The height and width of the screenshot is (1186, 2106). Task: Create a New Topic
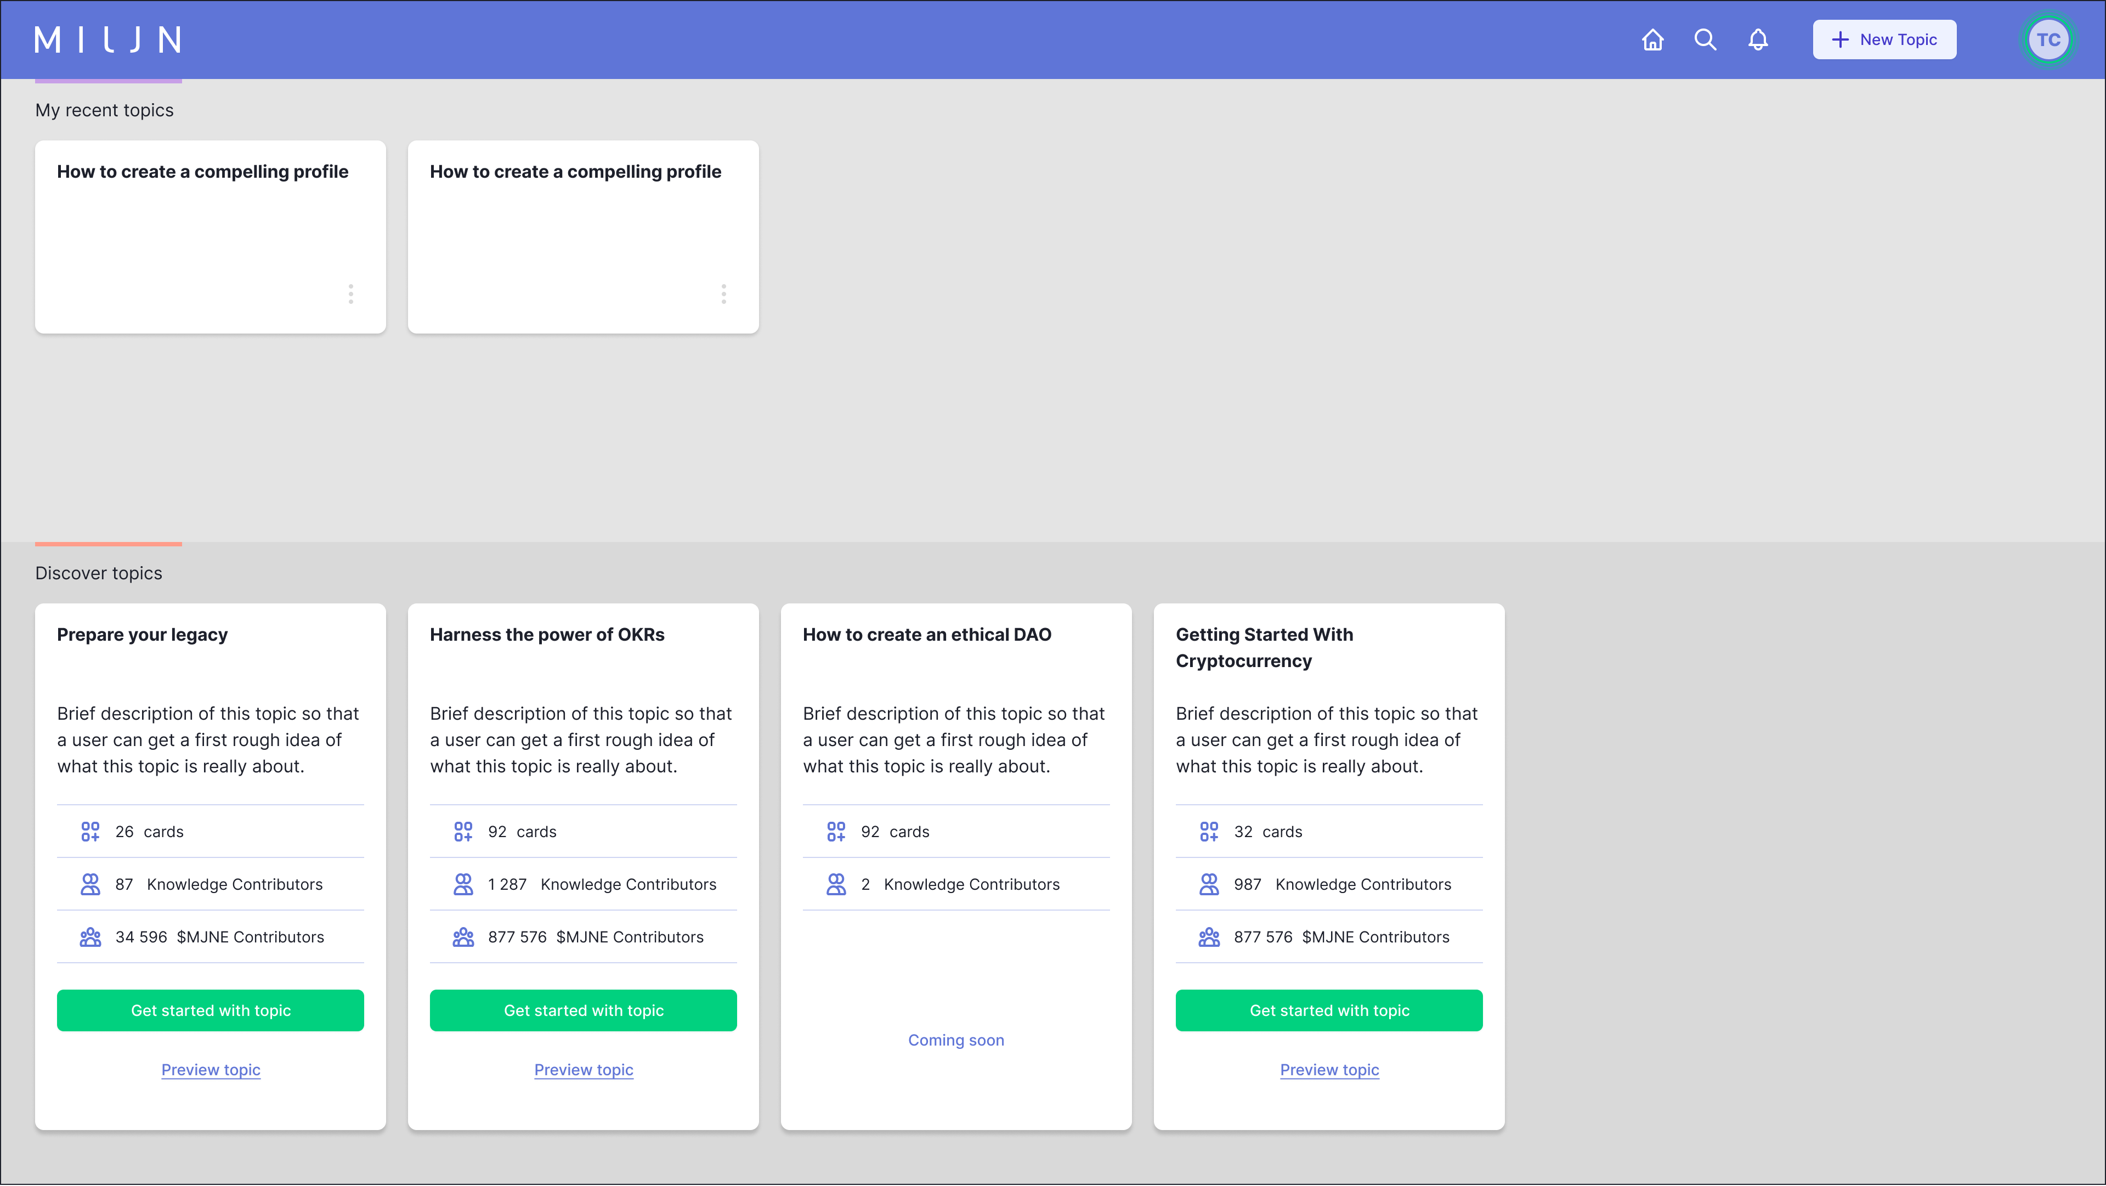tap(1884, 39)
